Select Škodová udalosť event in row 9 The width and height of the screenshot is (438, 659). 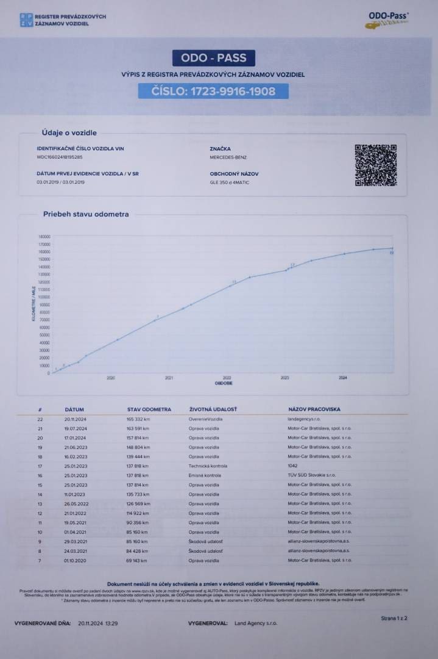coord(205,542)
